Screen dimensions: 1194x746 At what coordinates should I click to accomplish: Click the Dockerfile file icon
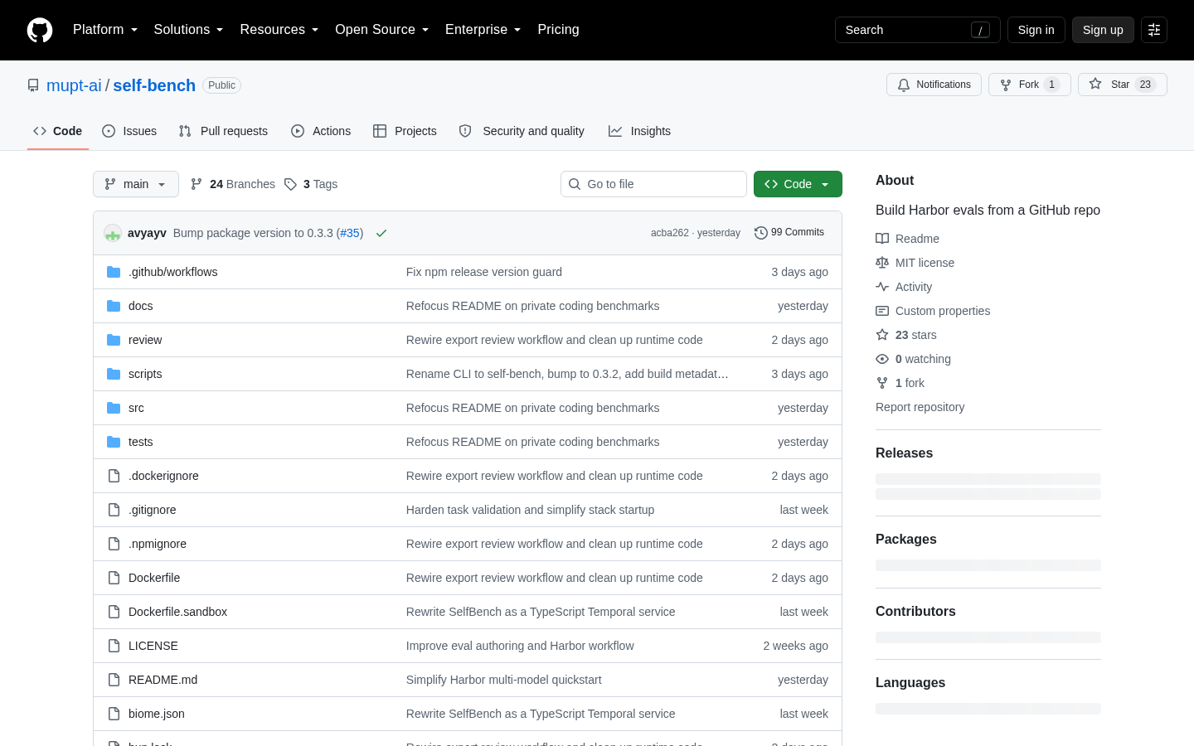click(114, 578)
